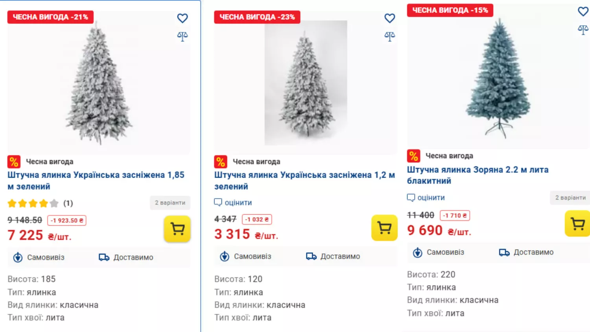Add the 1,85 м tree to favorites
Screen dimensions: 590x332
182,18
